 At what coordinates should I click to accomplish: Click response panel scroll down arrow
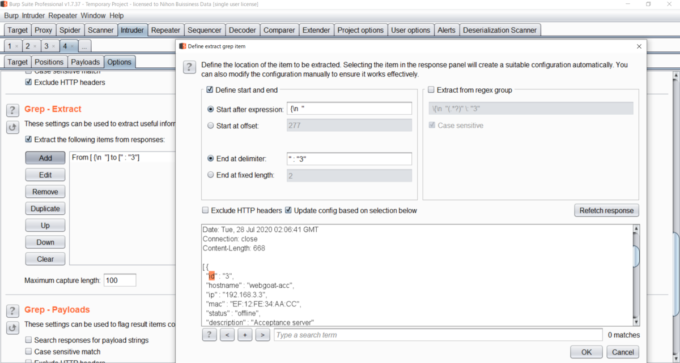tap(636, 322)
